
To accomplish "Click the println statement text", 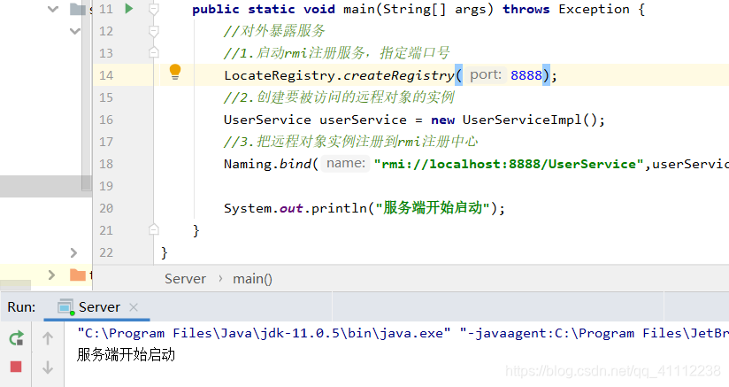I will click(364, 208).
